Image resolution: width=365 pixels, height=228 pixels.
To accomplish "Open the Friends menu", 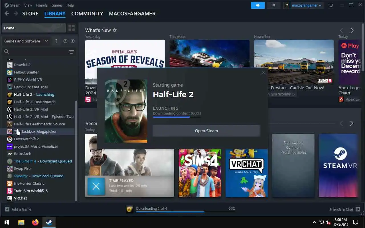I will pyautogui.click(x=42, y=5).
